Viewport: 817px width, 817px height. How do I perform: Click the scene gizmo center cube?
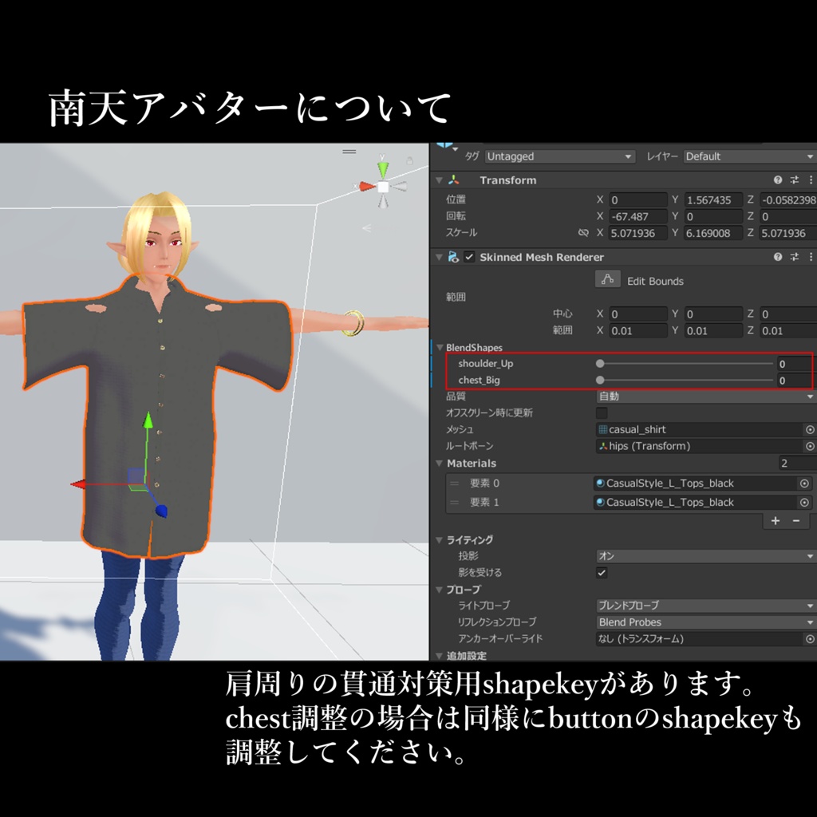point(383,187)
